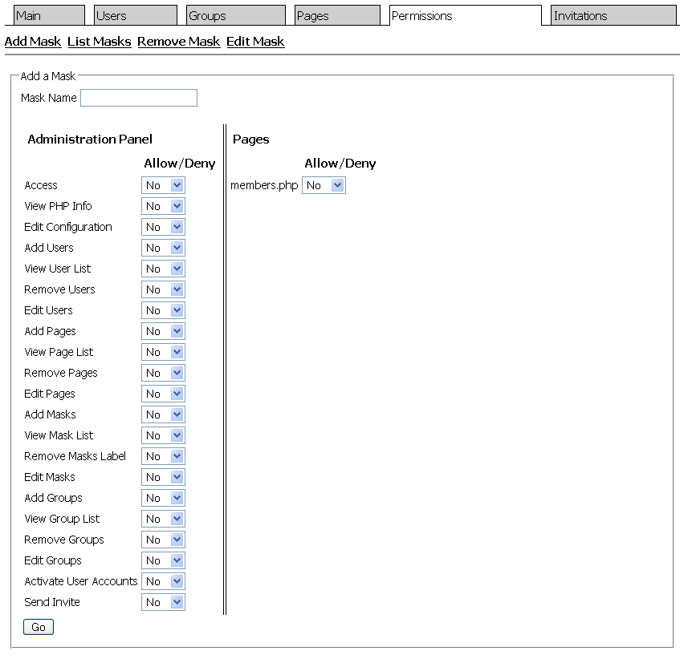Open the Edit Mask link
This screenshot has height=659, width=692.
click(255, 41)
